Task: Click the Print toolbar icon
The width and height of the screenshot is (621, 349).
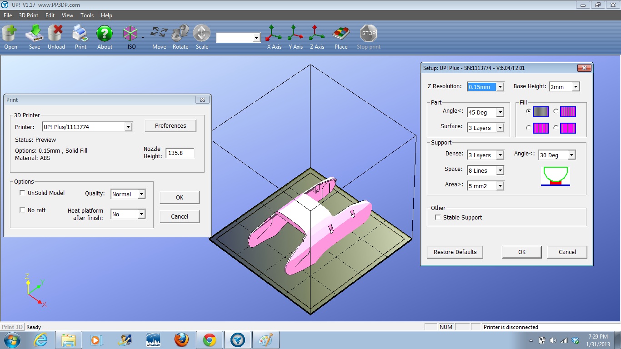Action: (80, 34)
